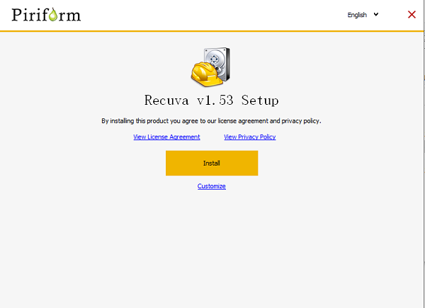Click the license agreement notice text
The width and height of the screenshot is (425, 308).
(211, 121)
